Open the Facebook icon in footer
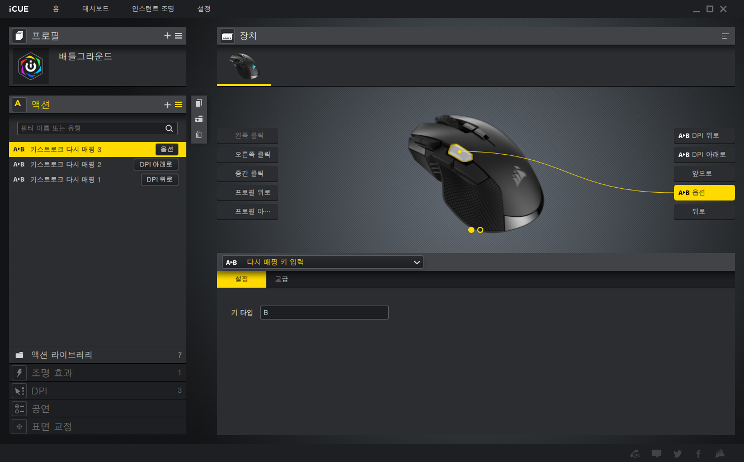The image size is (744, 462). (698, 454)
